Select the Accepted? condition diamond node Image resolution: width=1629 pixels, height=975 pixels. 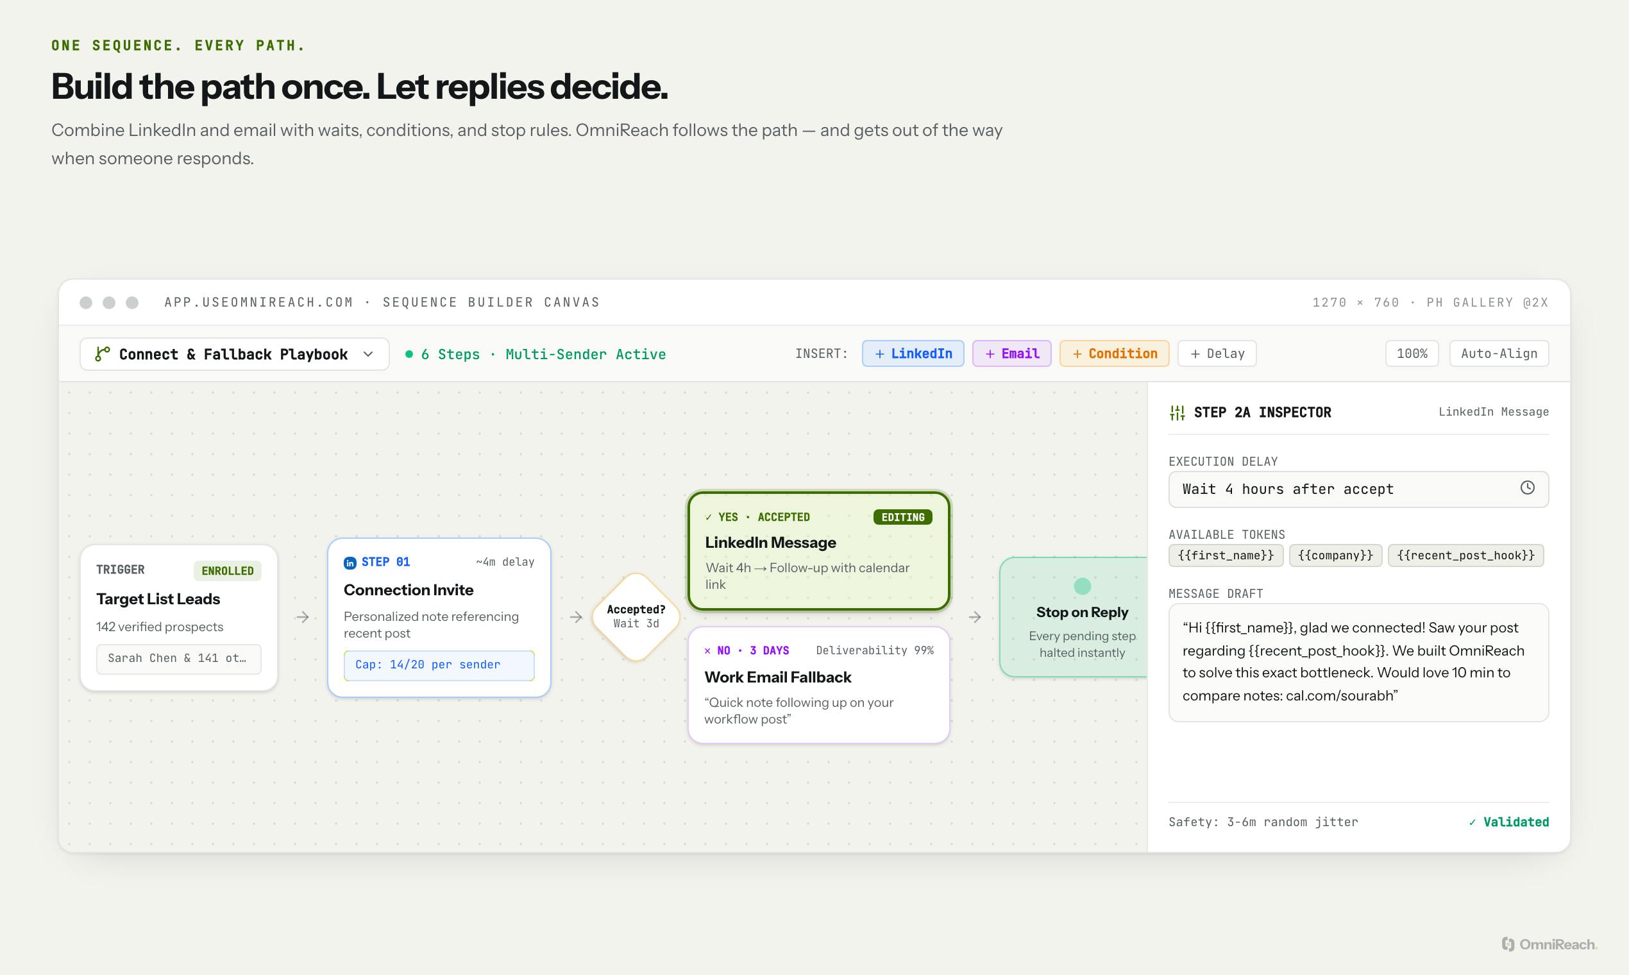[x=636, y=617]
